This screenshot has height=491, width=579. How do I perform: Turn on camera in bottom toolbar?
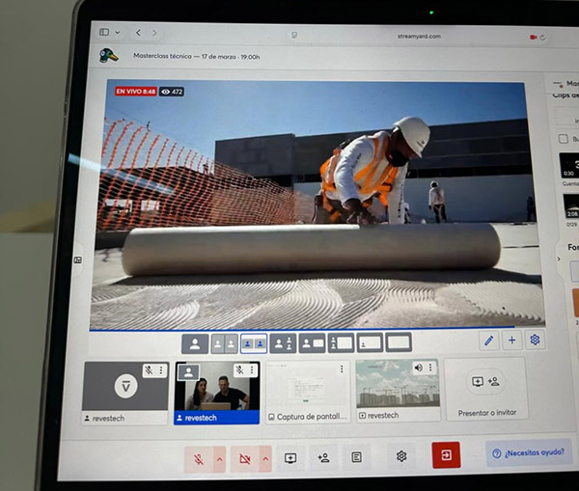[x=245, y=458]
